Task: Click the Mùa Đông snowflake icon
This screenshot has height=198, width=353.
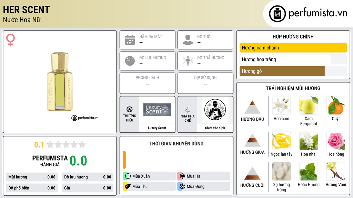Action: click(182, 186)
